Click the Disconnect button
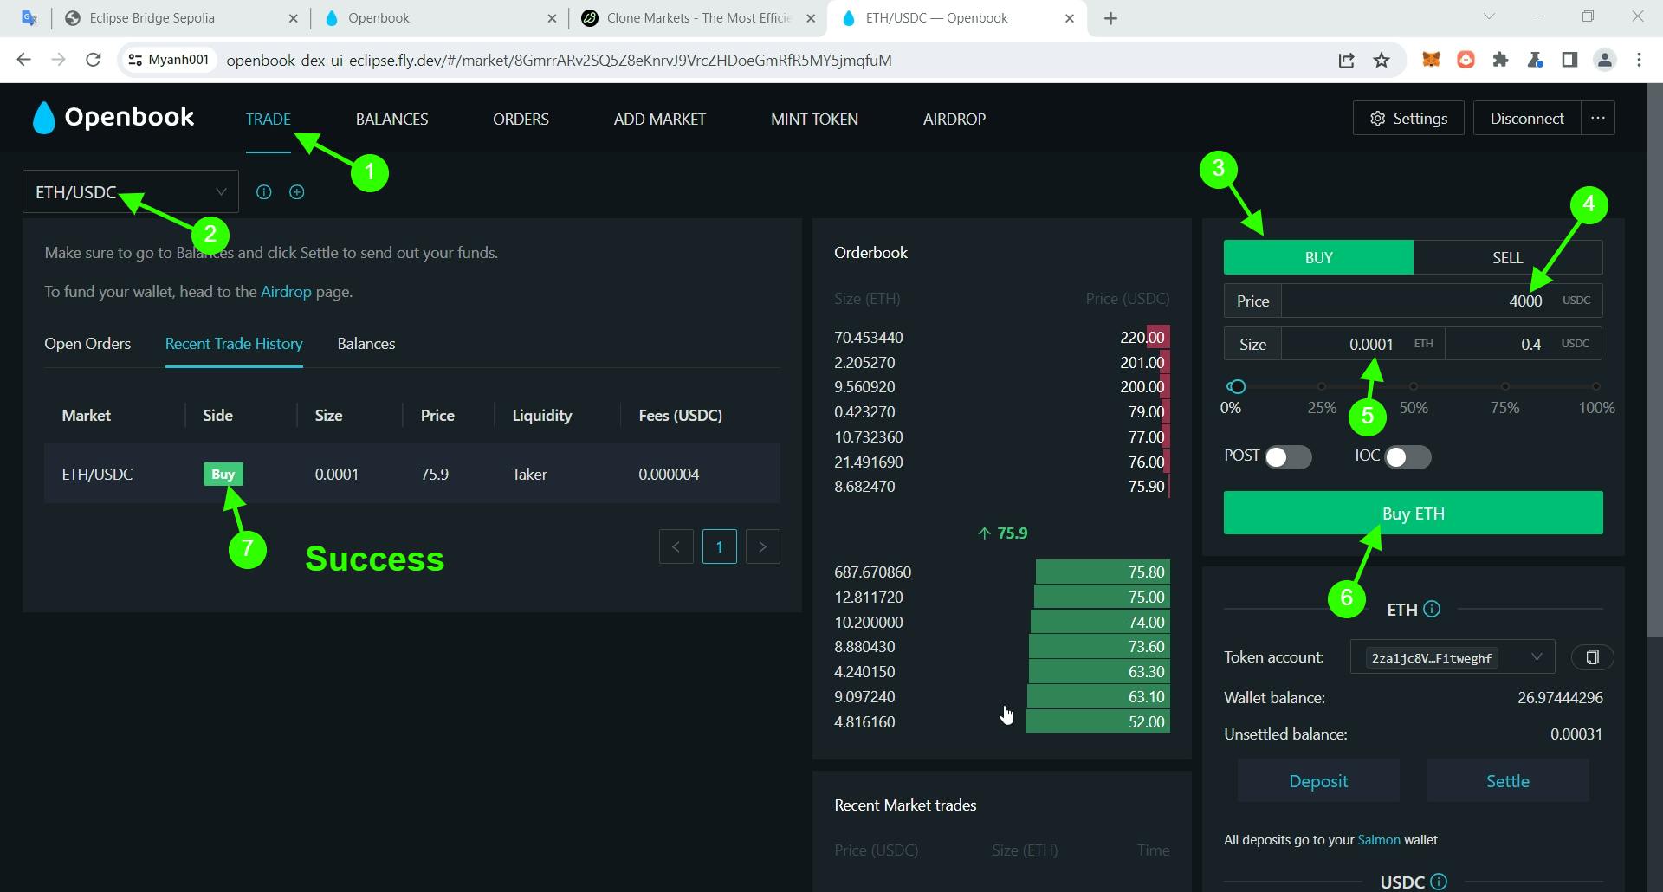 pyautogui.click(x=1526, y=118)
